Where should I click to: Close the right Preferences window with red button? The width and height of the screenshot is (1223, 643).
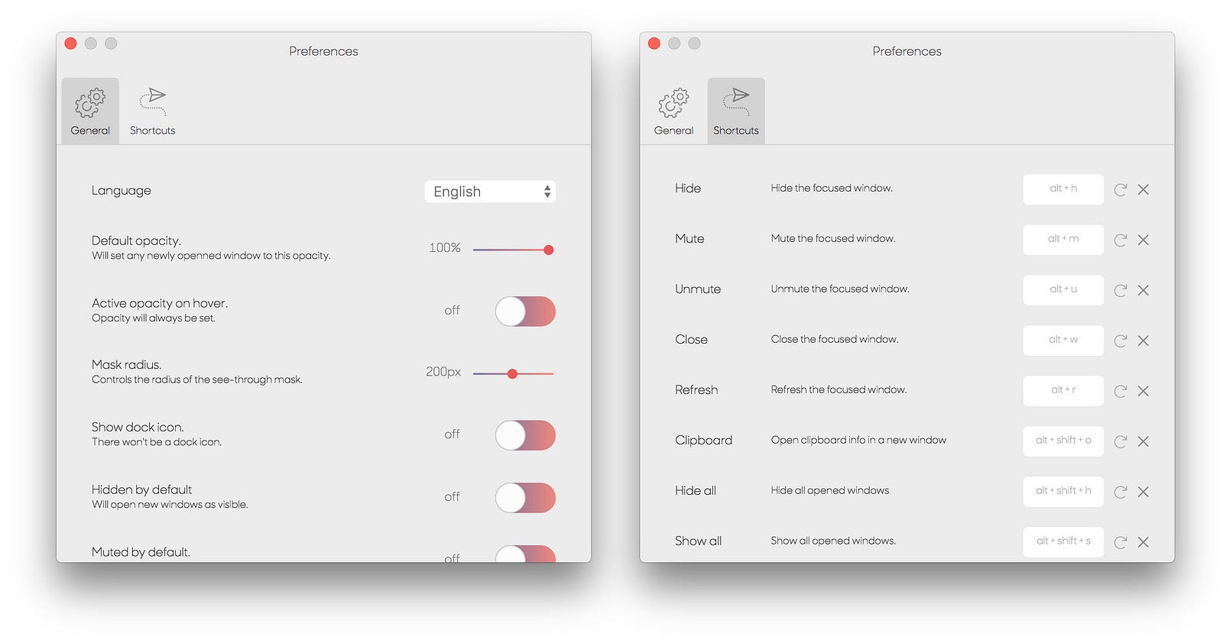click(x=654, y=44)
